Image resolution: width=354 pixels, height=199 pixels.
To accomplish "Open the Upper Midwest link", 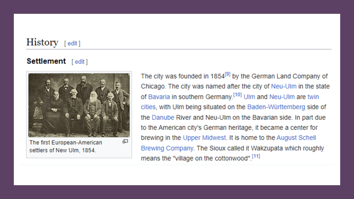I will click(205, 138).
